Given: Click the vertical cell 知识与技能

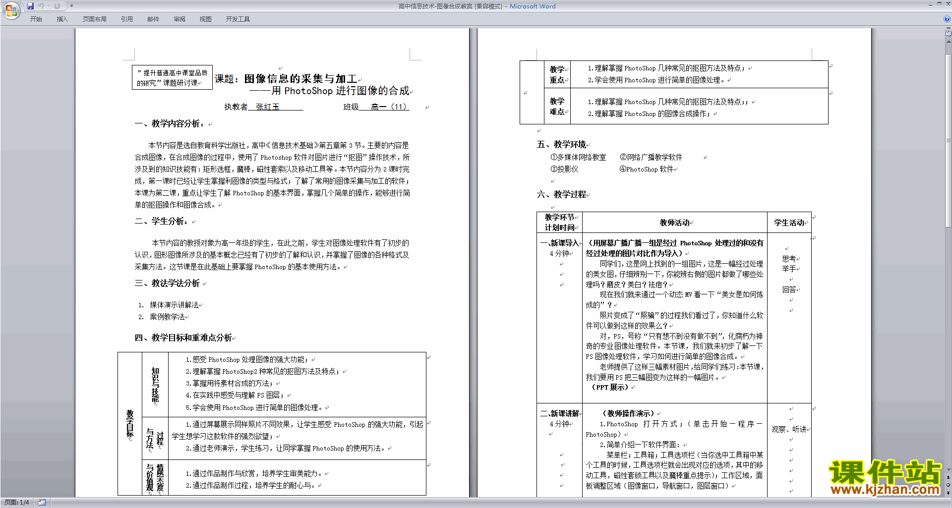Looking at the screenshot, I should pyautogui.click(x=155, y=385).
